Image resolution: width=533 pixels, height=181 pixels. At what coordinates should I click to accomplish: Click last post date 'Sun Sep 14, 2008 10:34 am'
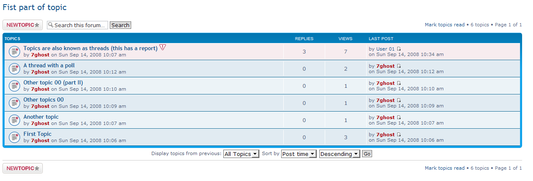(410, 54)
